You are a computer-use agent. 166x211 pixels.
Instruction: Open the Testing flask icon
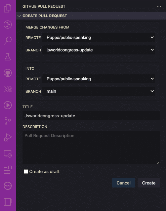[x=8, y=57]
